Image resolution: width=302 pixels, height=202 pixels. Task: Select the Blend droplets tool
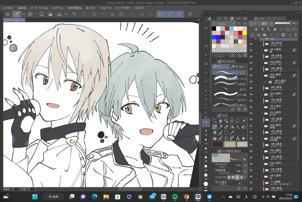click(244, 127)
